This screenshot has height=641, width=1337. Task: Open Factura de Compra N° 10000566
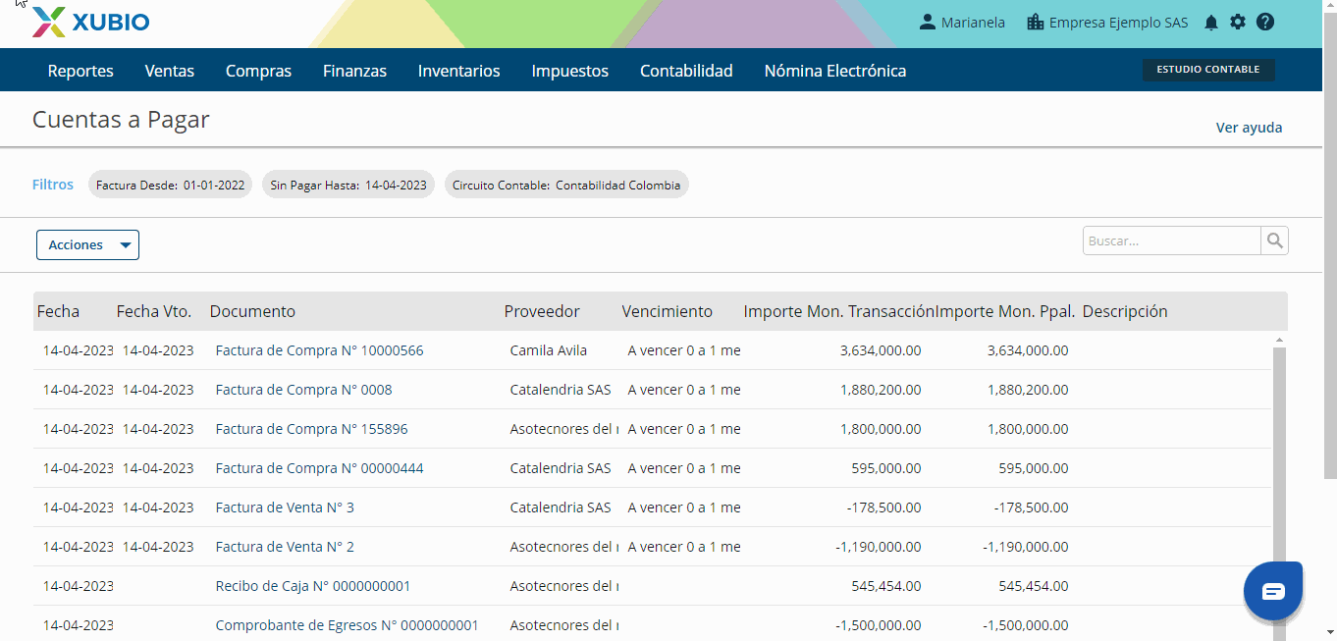[x=319, y=350]
